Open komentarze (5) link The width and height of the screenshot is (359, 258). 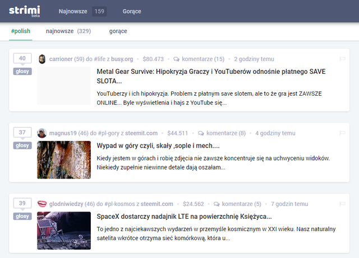point(242,204)
